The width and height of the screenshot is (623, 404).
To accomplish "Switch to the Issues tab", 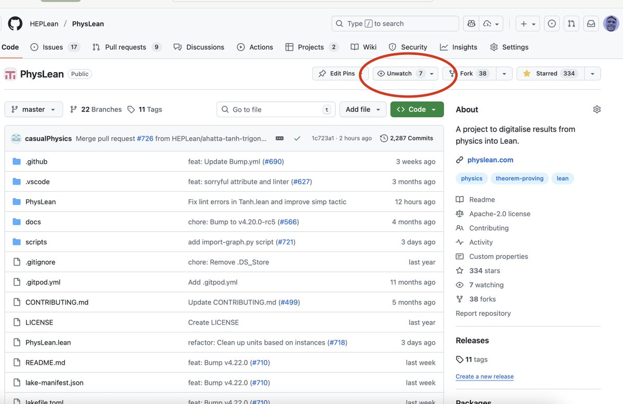I will click(x=55, y=47).
